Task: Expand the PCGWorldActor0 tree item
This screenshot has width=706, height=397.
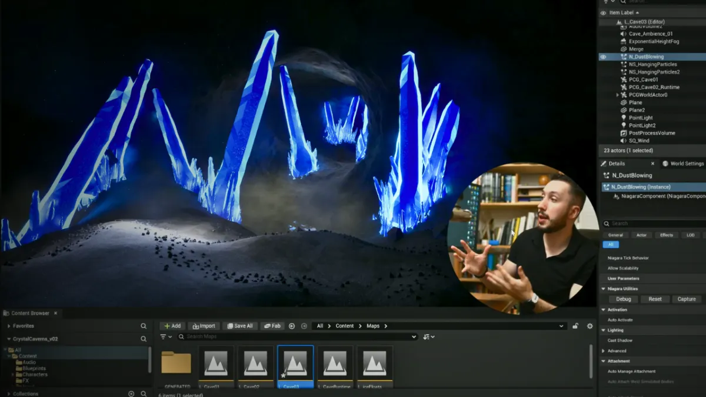Action: (x=617, y=95)
